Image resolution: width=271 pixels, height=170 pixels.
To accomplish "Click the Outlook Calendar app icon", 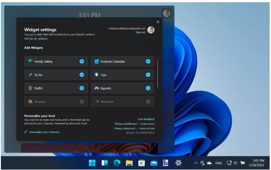I will (96, 61).
